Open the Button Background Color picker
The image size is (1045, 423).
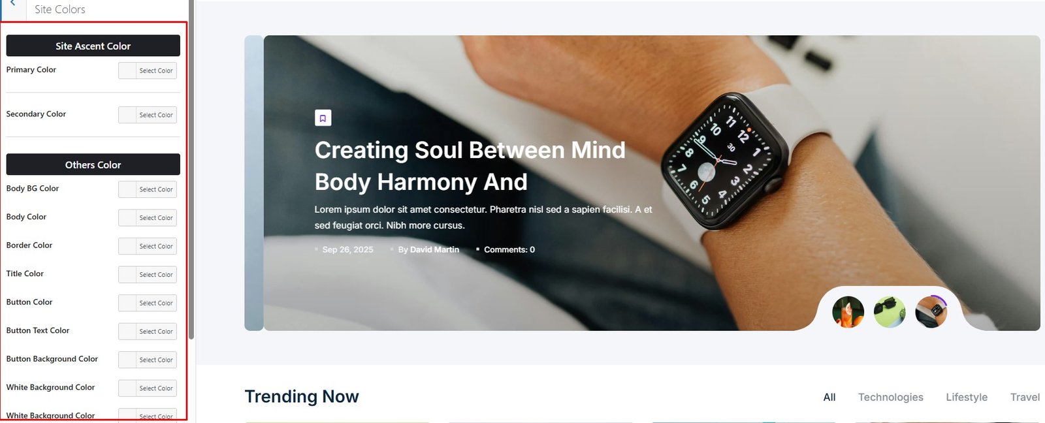point(148,360)
